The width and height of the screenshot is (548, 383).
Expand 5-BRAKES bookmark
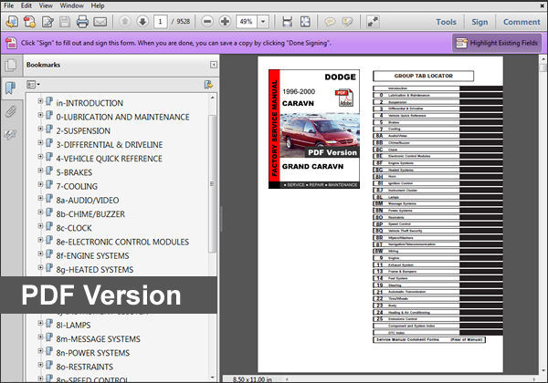(x=40, y=171)
